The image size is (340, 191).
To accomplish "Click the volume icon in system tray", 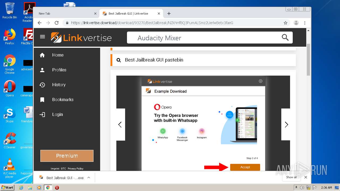I will click(302, 188).
